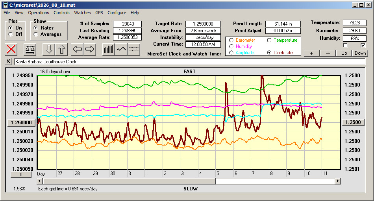
Task: Click the # of Samples field
Action: (128, 24)
